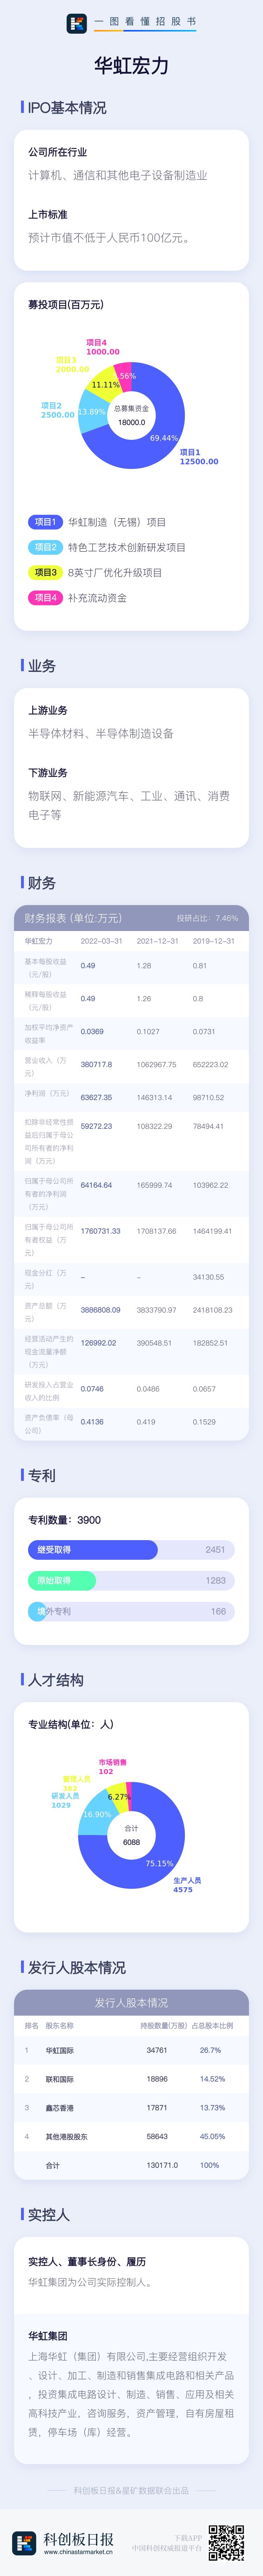Click the 2022-03-31 column header

[x=101, y=941]
